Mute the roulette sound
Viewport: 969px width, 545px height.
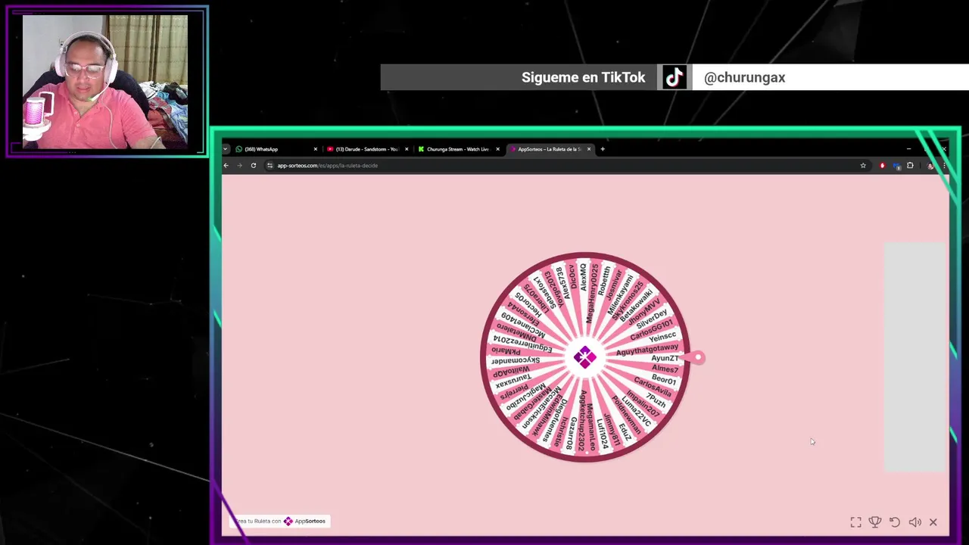coord(914,522)
